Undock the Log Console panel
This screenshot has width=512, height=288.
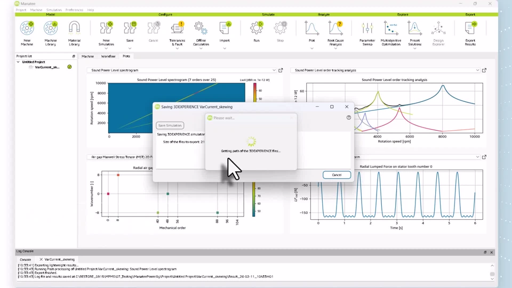tap(485, 252)
